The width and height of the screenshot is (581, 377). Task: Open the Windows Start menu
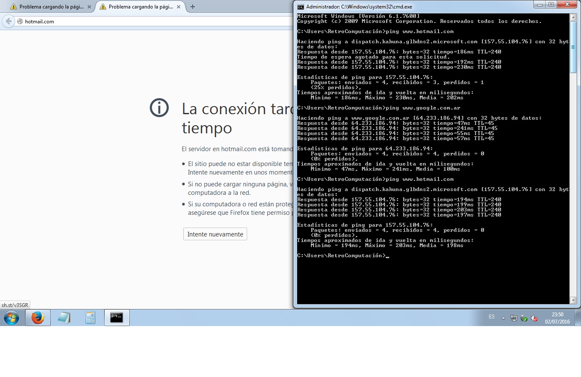11,318
